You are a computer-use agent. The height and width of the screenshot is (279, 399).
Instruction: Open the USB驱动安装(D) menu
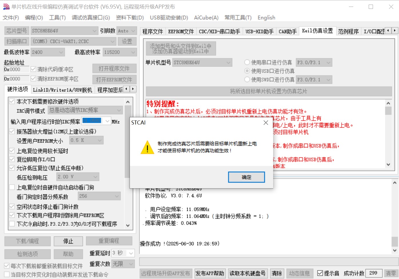pyautogui.click(x=169, y=18)
